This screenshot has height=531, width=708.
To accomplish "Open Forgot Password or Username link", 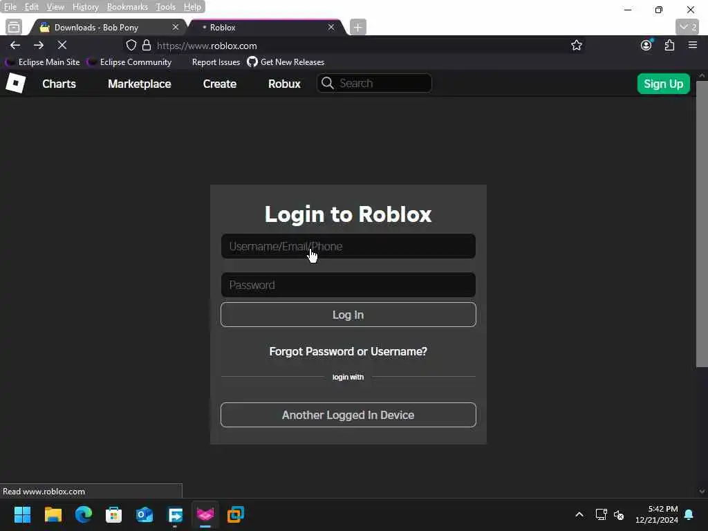I will point(348,351).
